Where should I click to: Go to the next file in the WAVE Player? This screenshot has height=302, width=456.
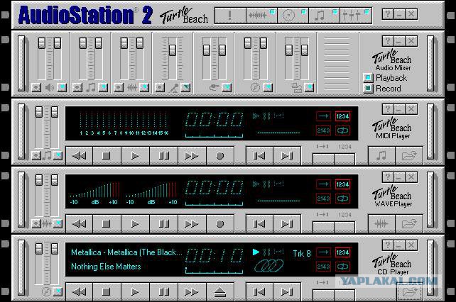(x=287, y=224)
